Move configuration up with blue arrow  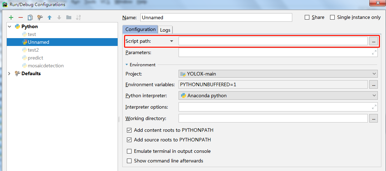[x=50, y=17]
